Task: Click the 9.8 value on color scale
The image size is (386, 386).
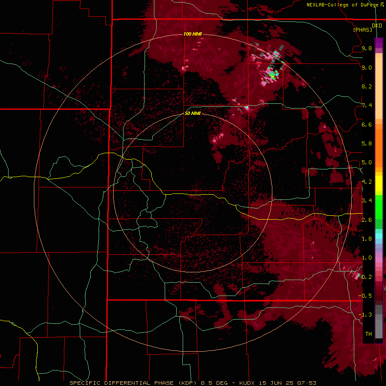Action: [x=367, y=48]
